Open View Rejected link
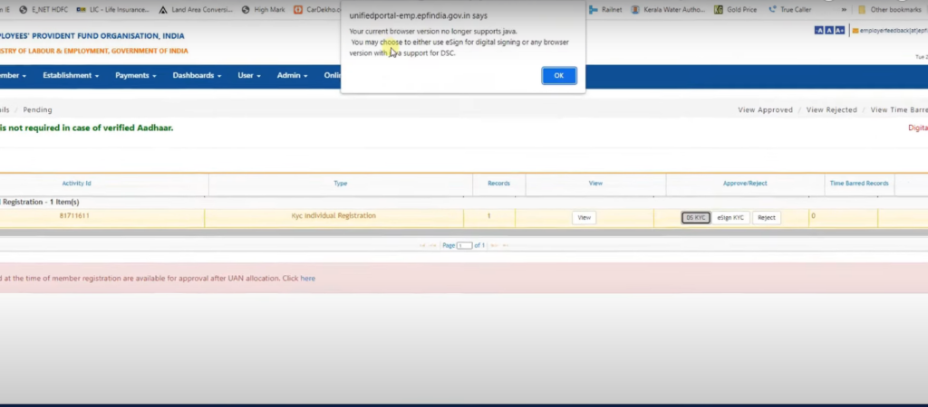Image resolution: width=928 pixels, height=407 pixels. [832, 109]
